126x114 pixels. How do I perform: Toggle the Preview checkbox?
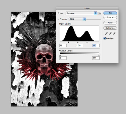tap(104, 38)
